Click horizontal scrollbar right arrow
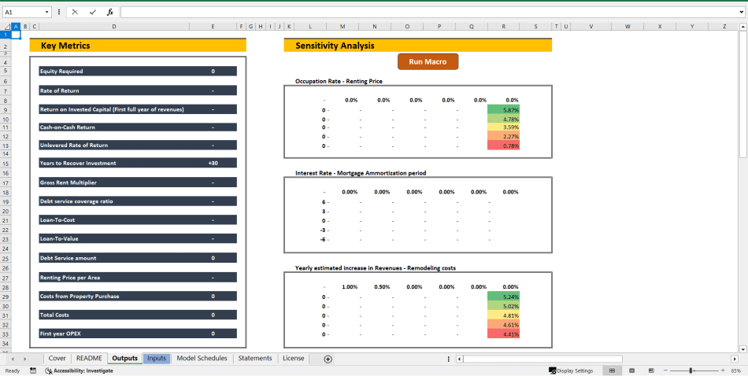 coord(735,359)
